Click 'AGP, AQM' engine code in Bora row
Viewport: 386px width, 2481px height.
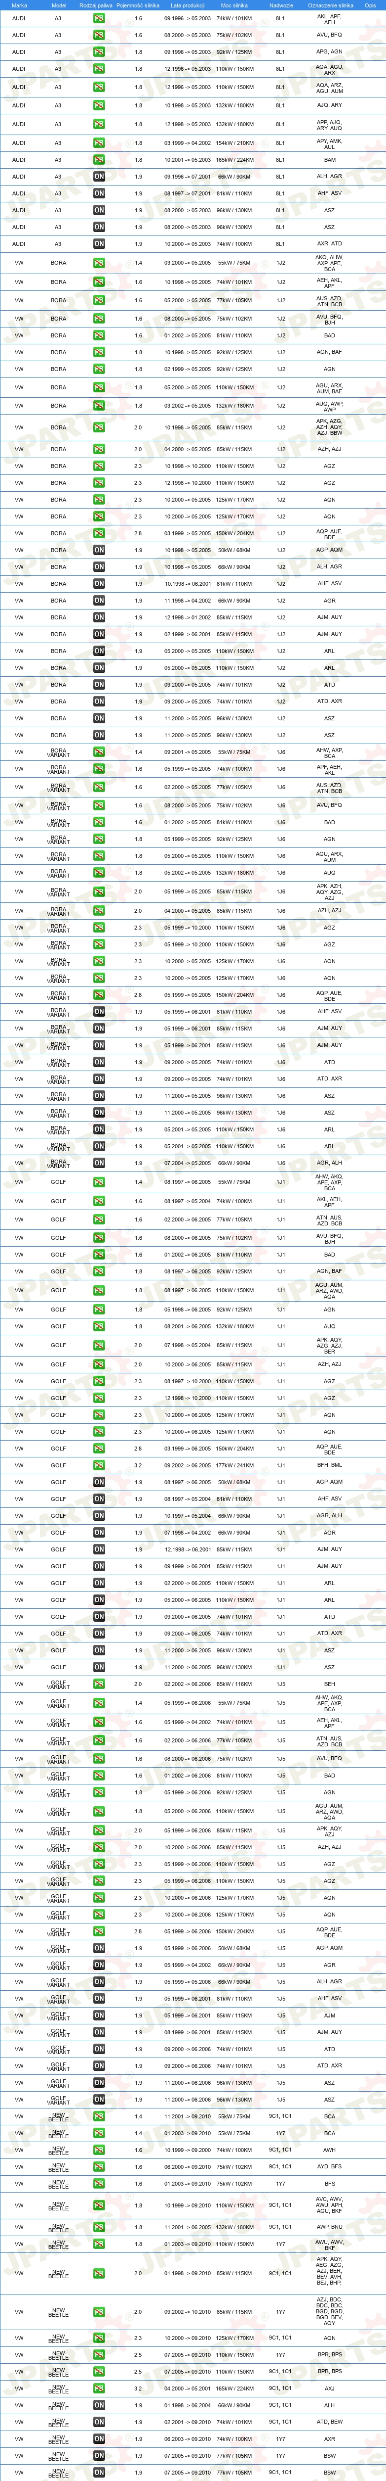(x=329, y=550)
